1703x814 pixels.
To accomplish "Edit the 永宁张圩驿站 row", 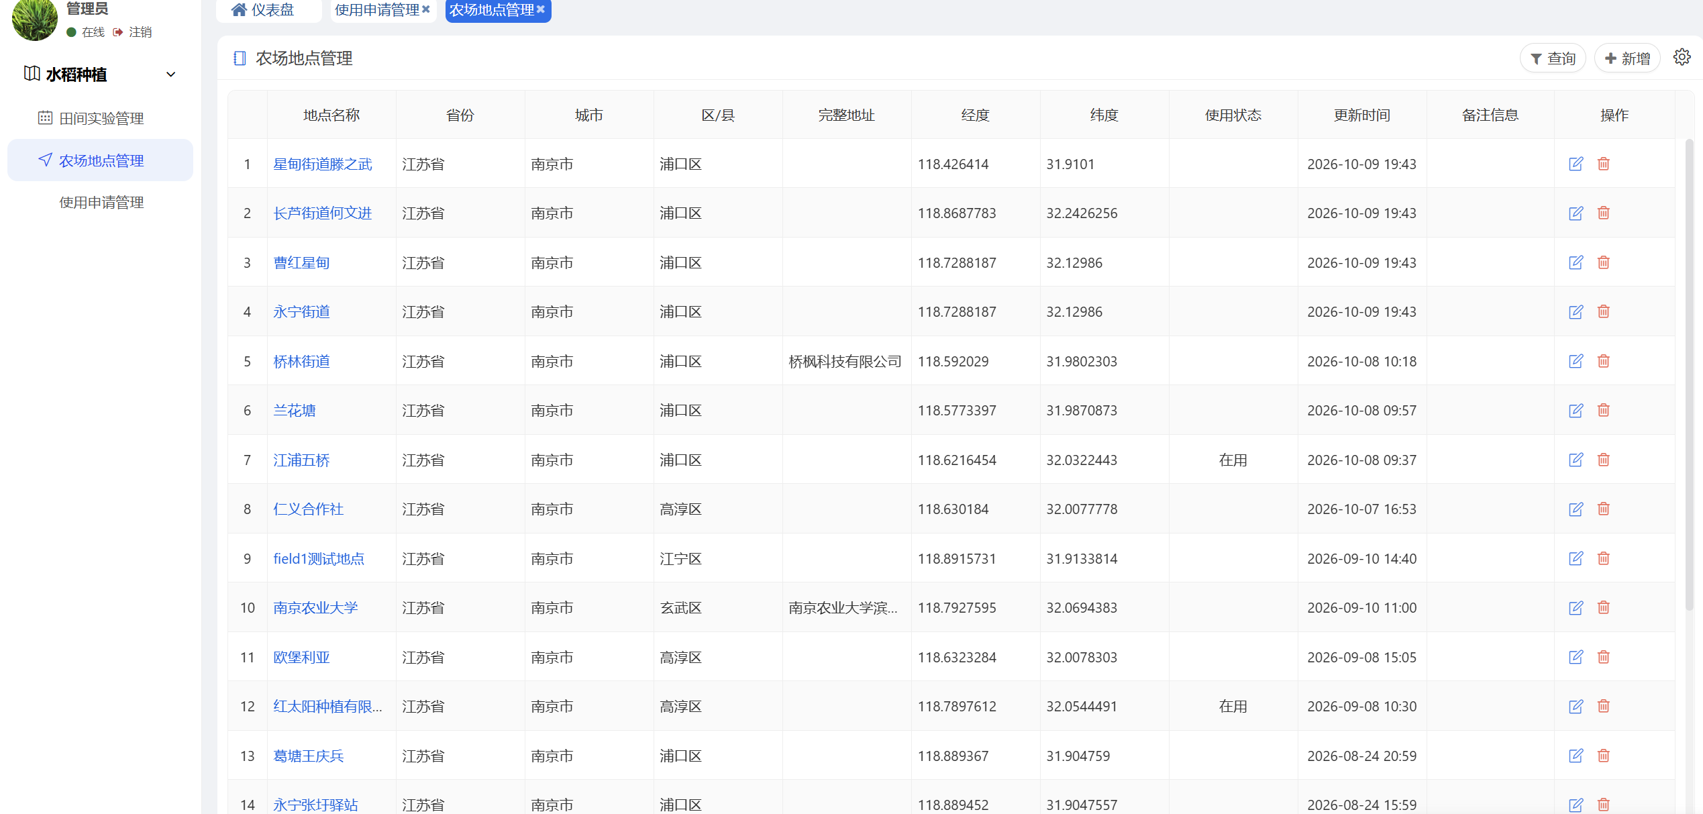I will [x=1576, y=805].
